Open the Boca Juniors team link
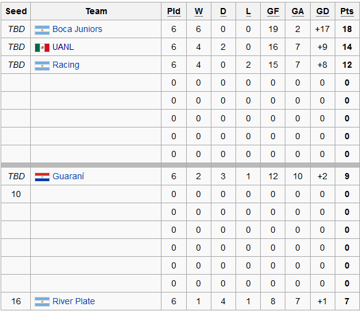This screenshot has width=360, height=311. [x=77, y=29]
